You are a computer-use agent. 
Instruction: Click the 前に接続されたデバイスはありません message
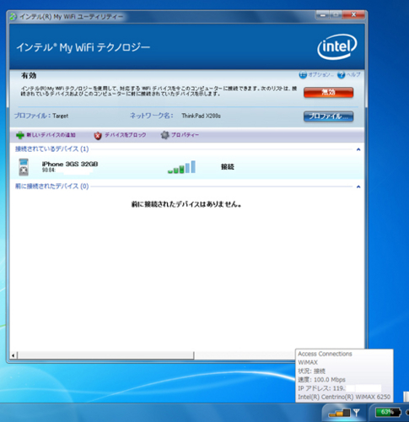pos(186,204)
